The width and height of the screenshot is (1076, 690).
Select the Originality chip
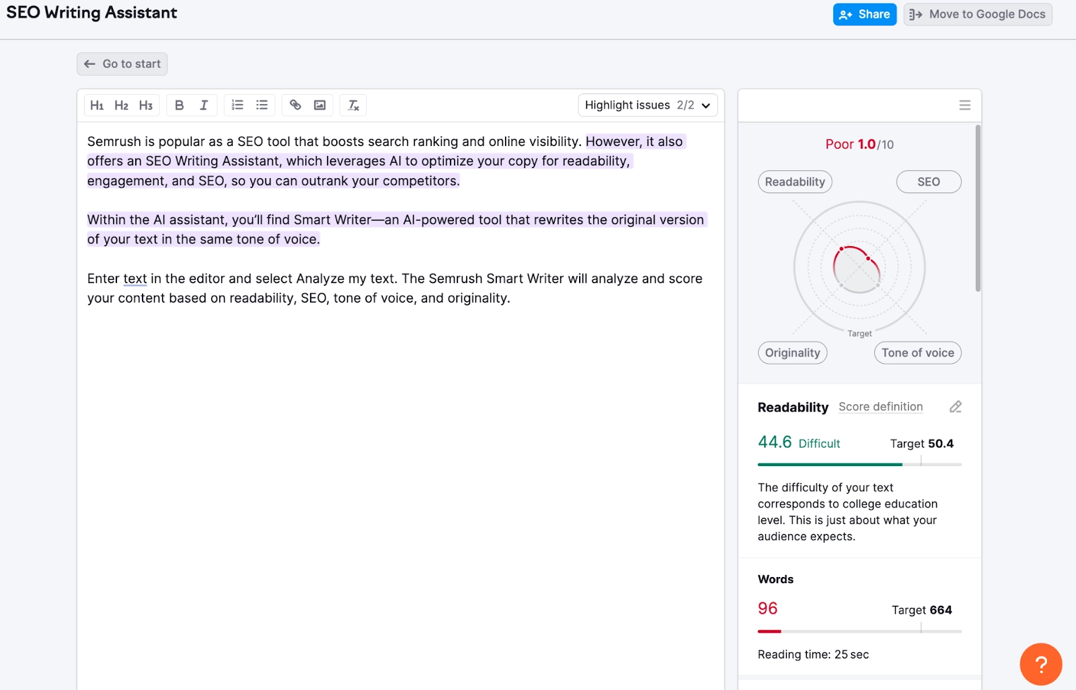[792, 352]
